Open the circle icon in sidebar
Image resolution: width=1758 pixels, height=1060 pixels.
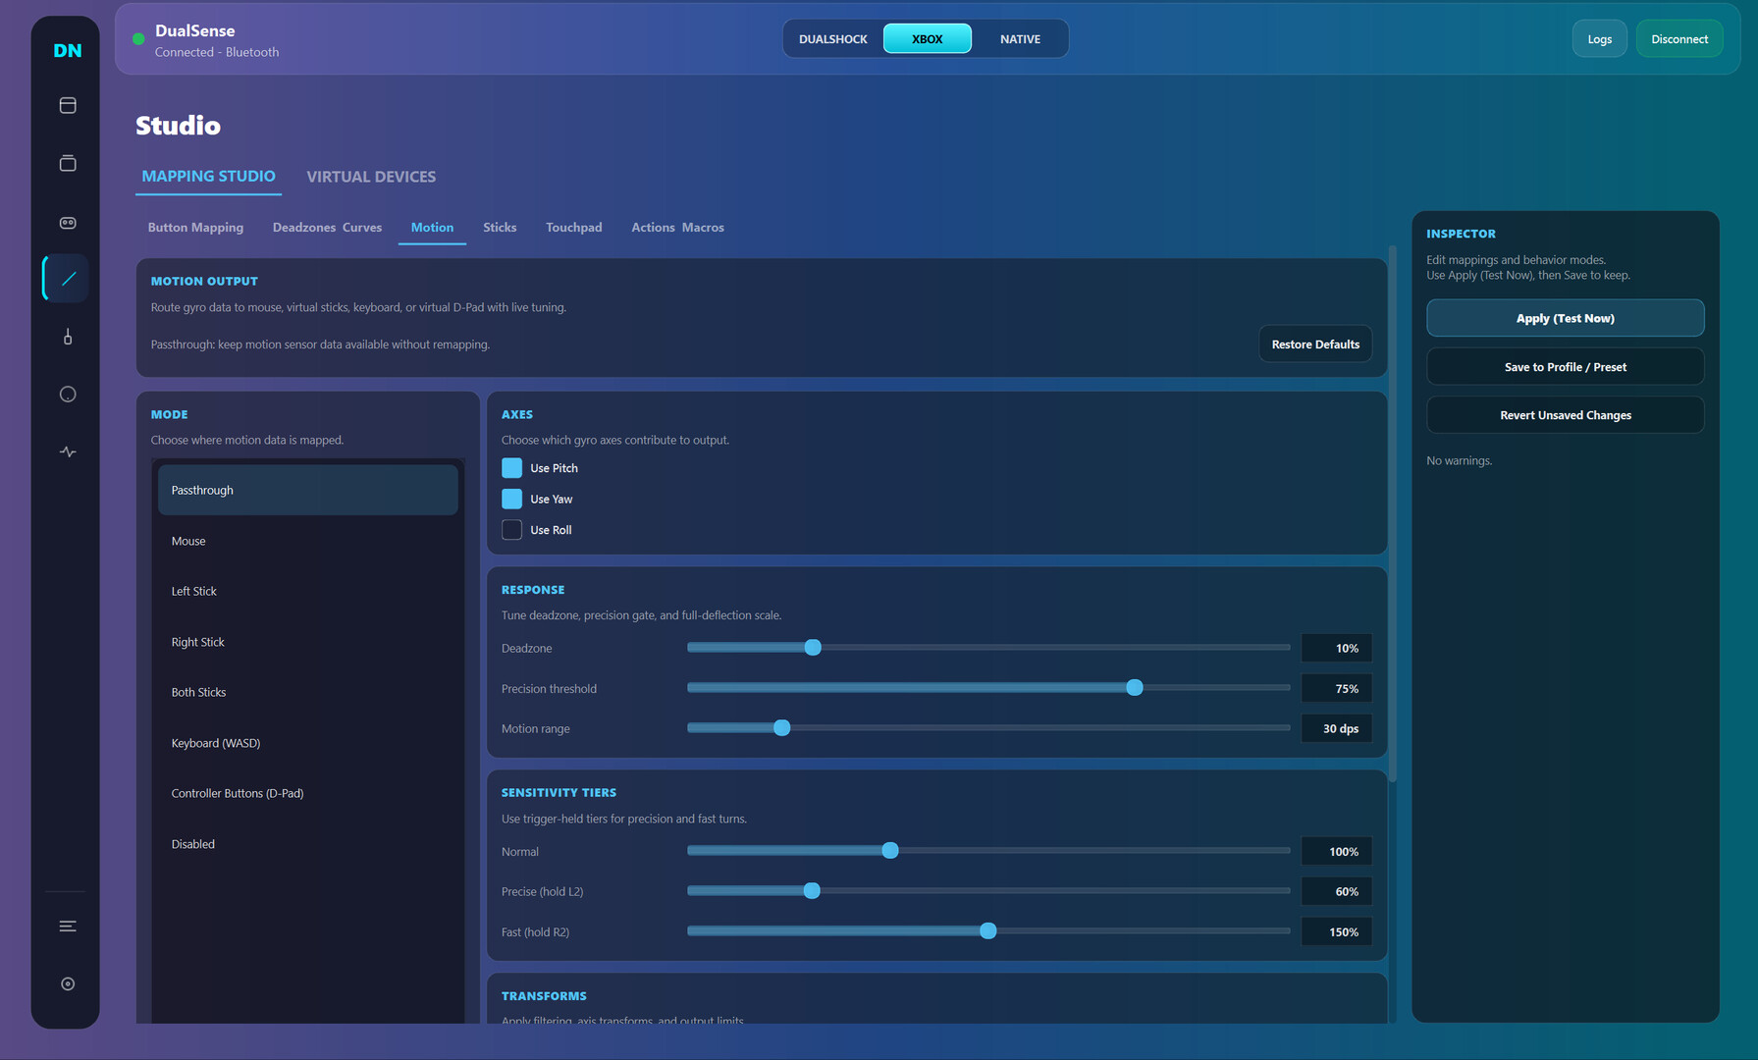(x=68, y=395)
